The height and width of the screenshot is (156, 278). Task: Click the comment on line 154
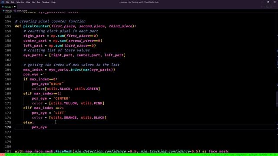pyautogui.click(x=50, y=21)
